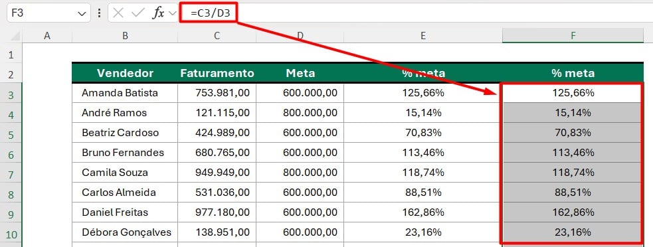Viewport: 653px width, 247px height.
Task: Click Faturamento value 121.115,00
Action: coord(217,113)
